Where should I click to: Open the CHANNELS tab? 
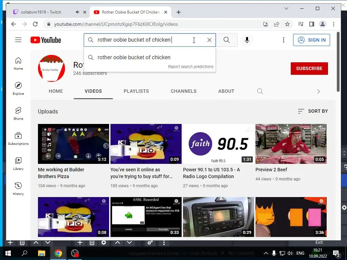point(183,91)
